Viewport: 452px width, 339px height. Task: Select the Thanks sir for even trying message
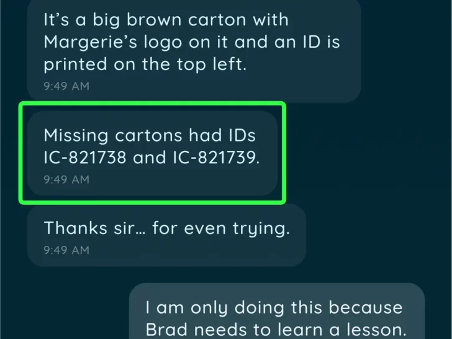[x=166, y=235]
